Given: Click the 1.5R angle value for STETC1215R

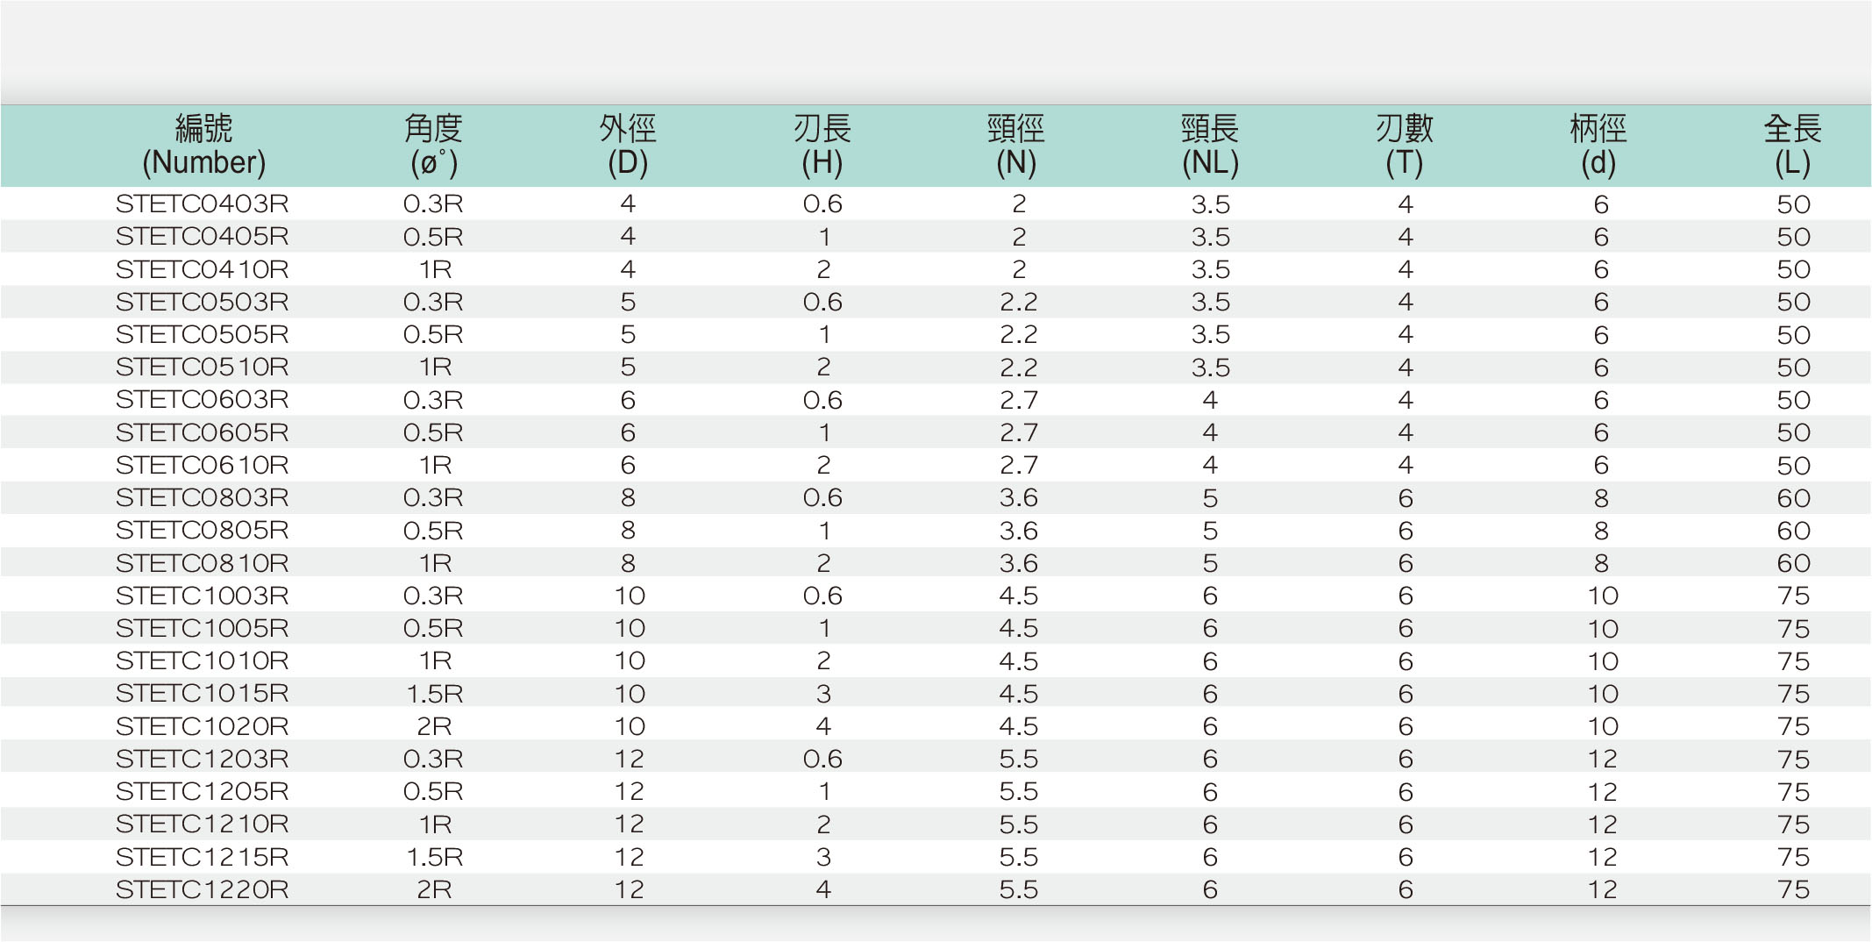Looking at the screenshot, I should click(434, 857).
